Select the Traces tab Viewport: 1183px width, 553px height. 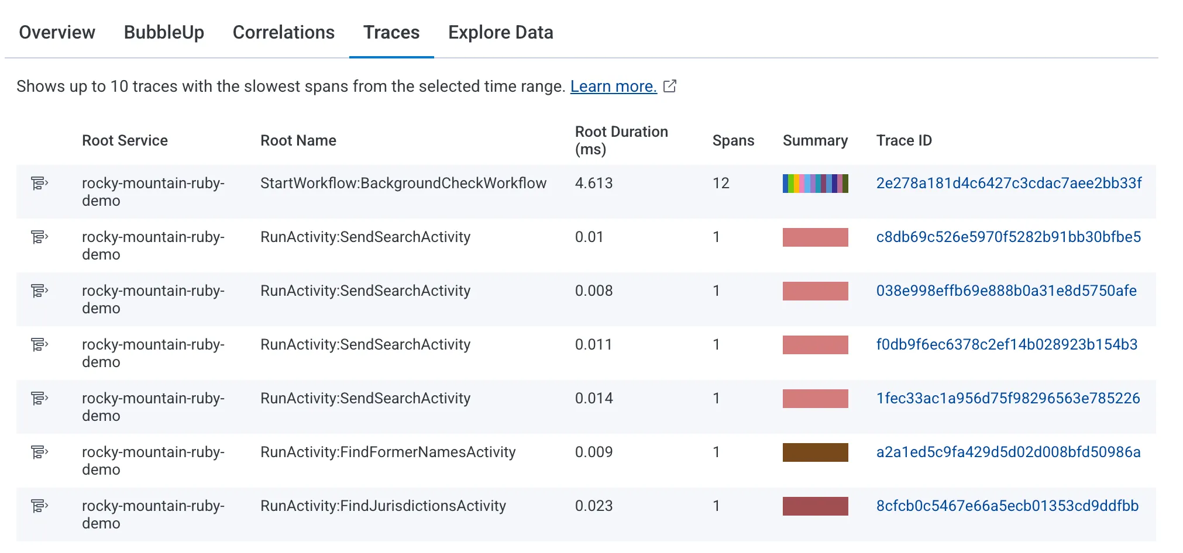click(x=391, y=32)
